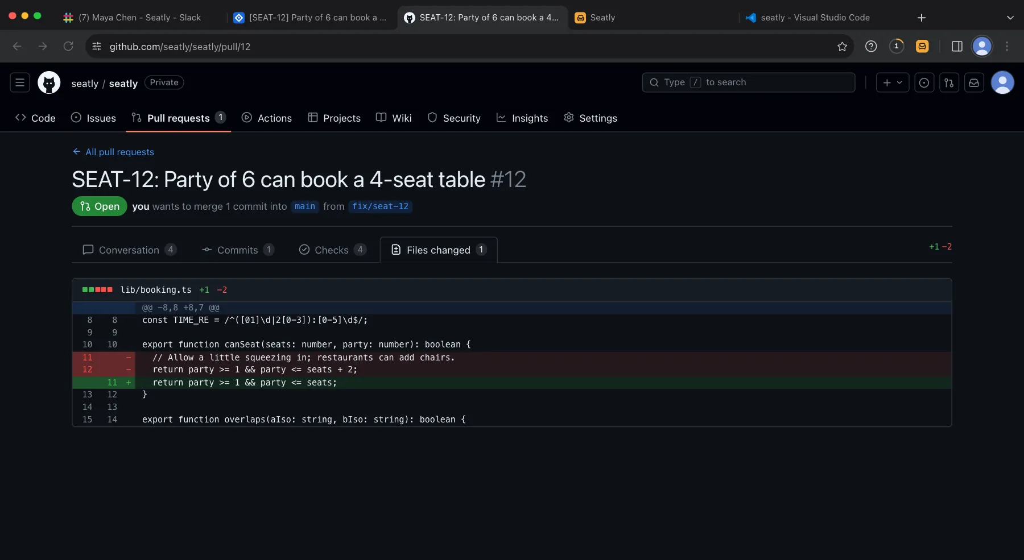Open the Chrome profile avatar
1024x560 pixels.
pos(982,47)
